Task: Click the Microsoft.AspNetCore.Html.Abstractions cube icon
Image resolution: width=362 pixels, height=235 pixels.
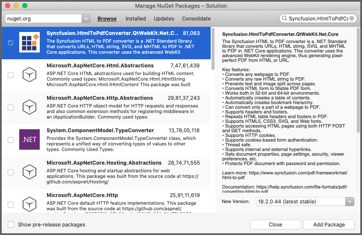Action: [x=29, y=75]
